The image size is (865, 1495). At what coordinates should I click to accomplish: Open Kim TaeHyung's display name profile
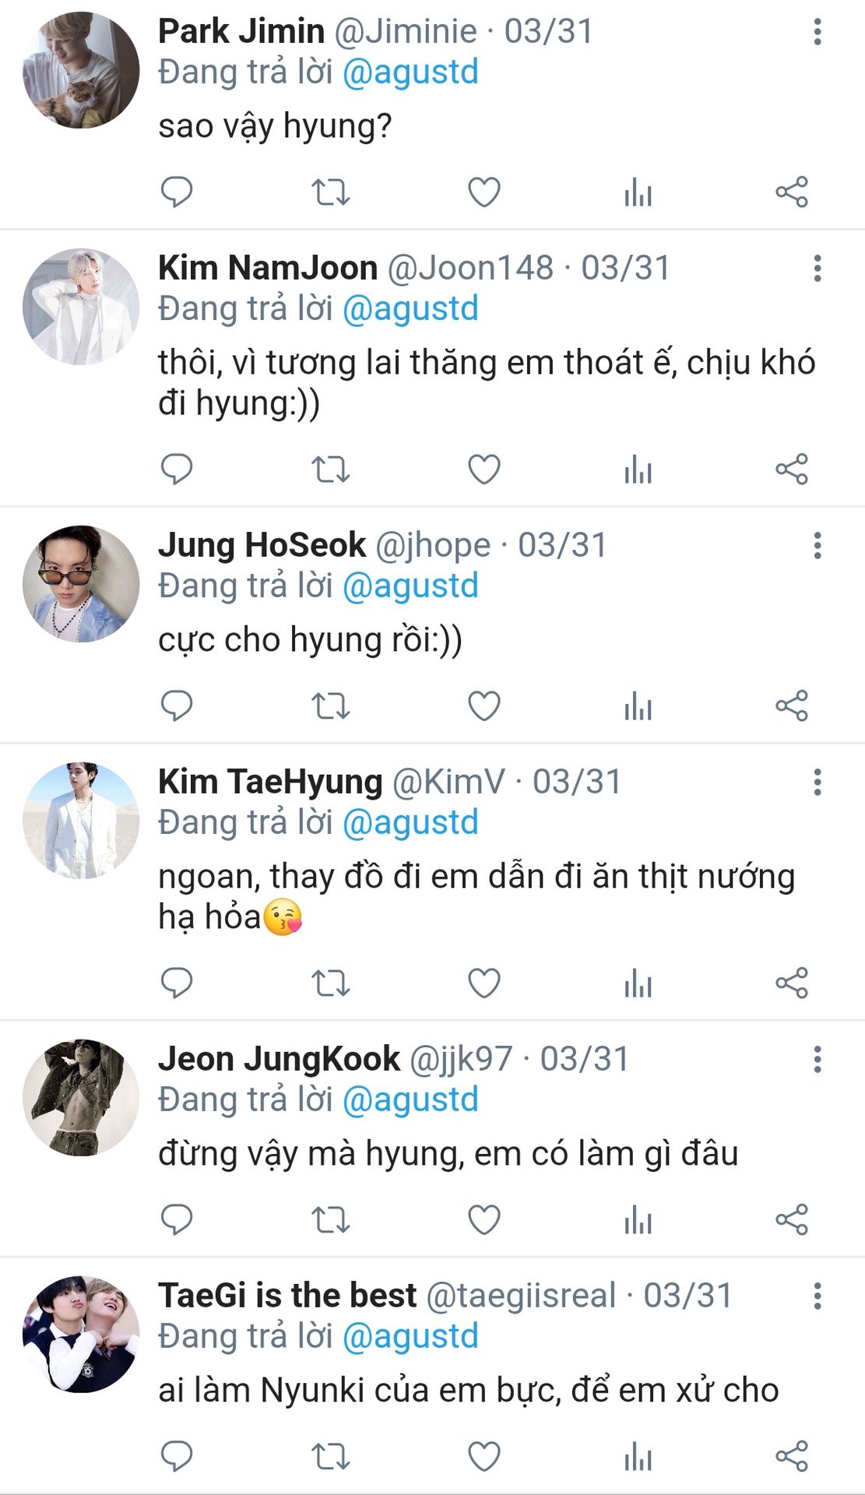pyautogui.click(x=270, y=783)
